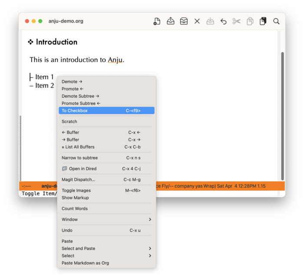Click the buffer name in the mode line
The width and height of the screenshot is (304, 277).
click(50, 186)
